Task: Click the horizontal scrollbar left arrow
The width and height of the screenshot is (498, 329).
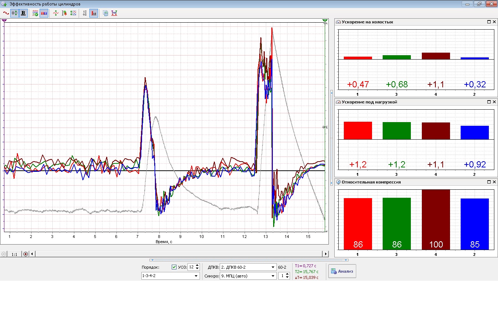Action: 32,254
